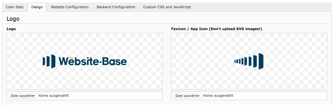
Task: Switch to the Color Sets tab
Action: click(14, 7)
